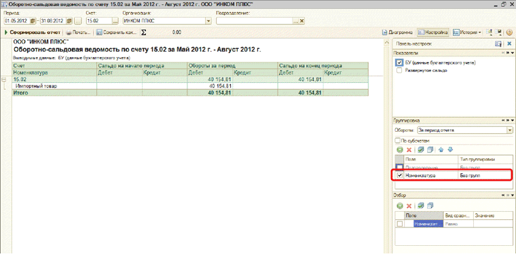
Task: Click the green add icon in Группировка
Action: click(x=399, y=149)
